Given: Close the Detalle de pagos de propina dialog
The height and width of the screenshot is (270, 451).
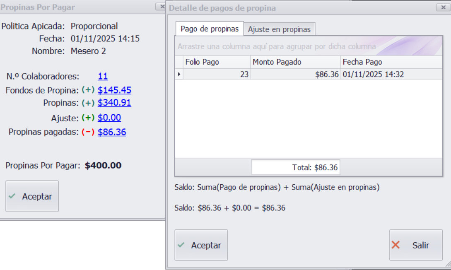Looking at the screenshot, I should click(x=441, y=7).
